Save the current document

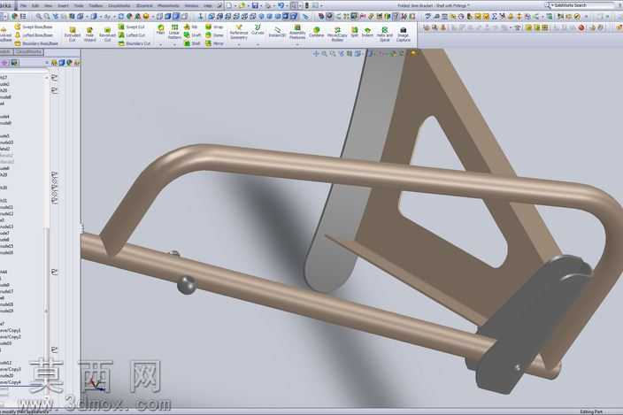point(255,5)
